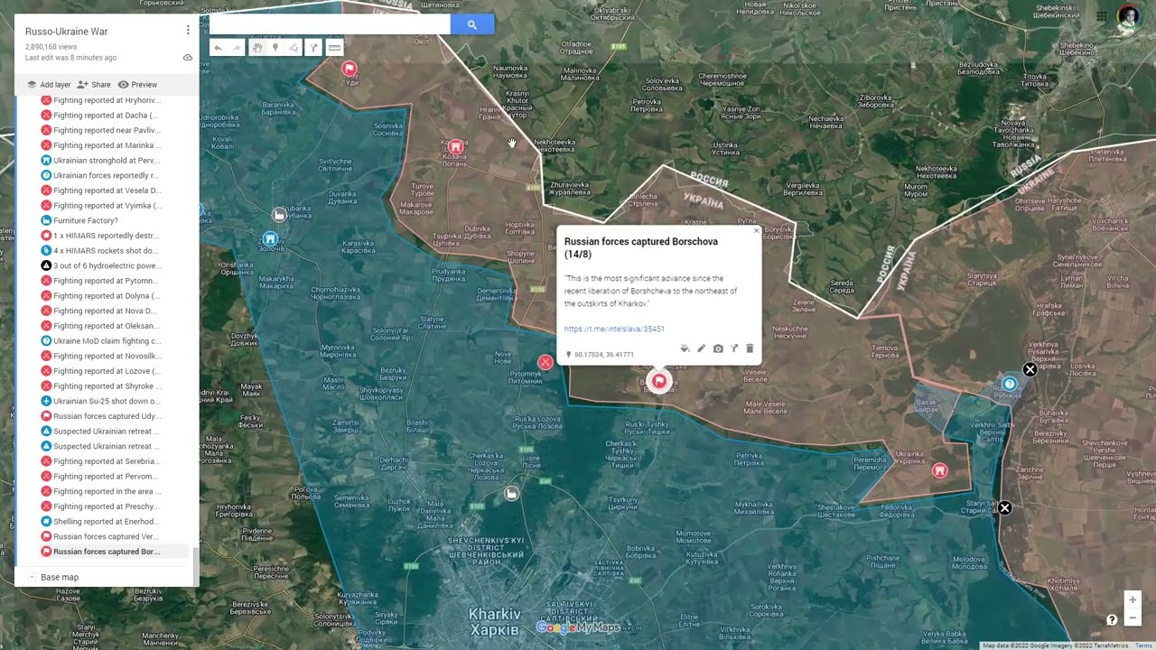
Task: Click the cloud save status icon
Action: (x=188, y=57)
